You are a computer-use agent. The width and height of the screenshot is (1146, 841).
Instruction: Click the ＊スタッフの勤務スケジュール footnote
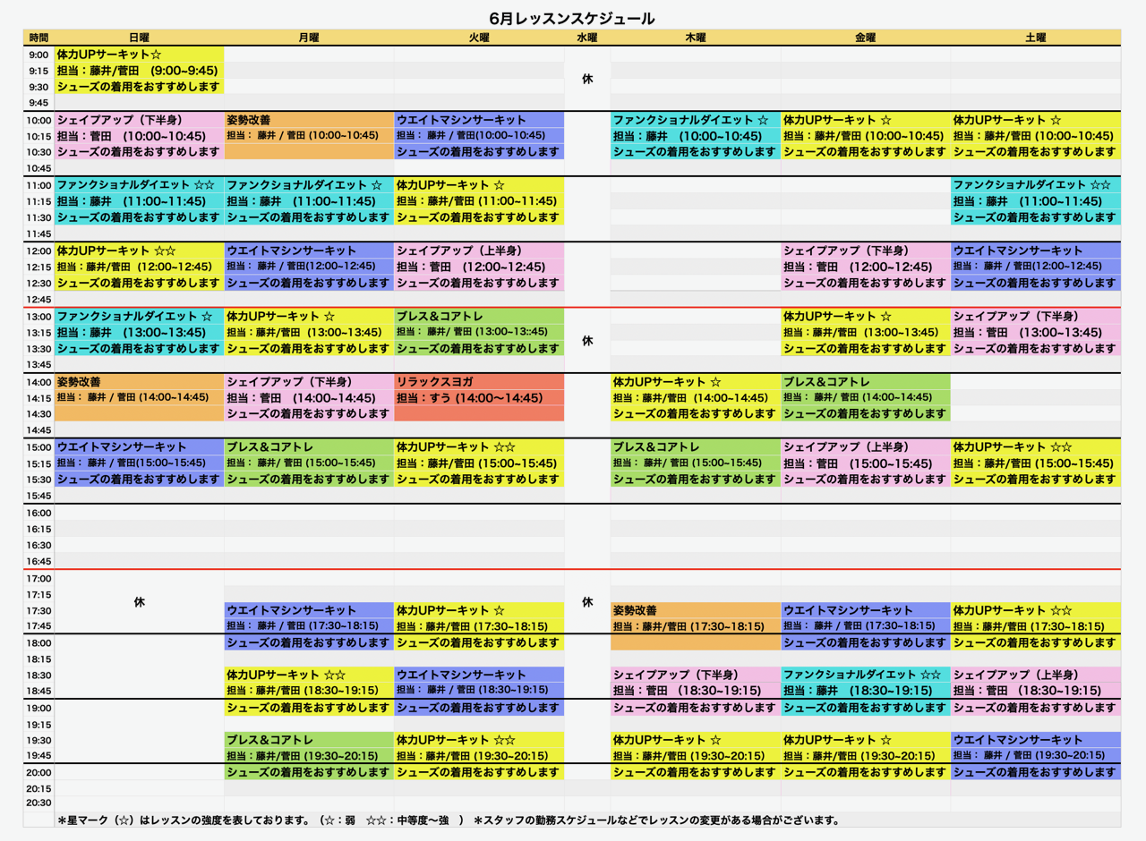coord(656,820)
